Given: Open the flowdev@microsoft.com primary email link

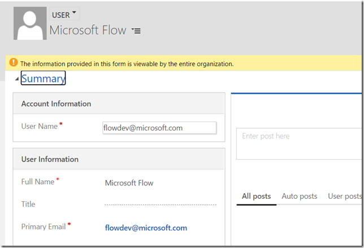Looking at the screenshot, I should pos(146,228).
